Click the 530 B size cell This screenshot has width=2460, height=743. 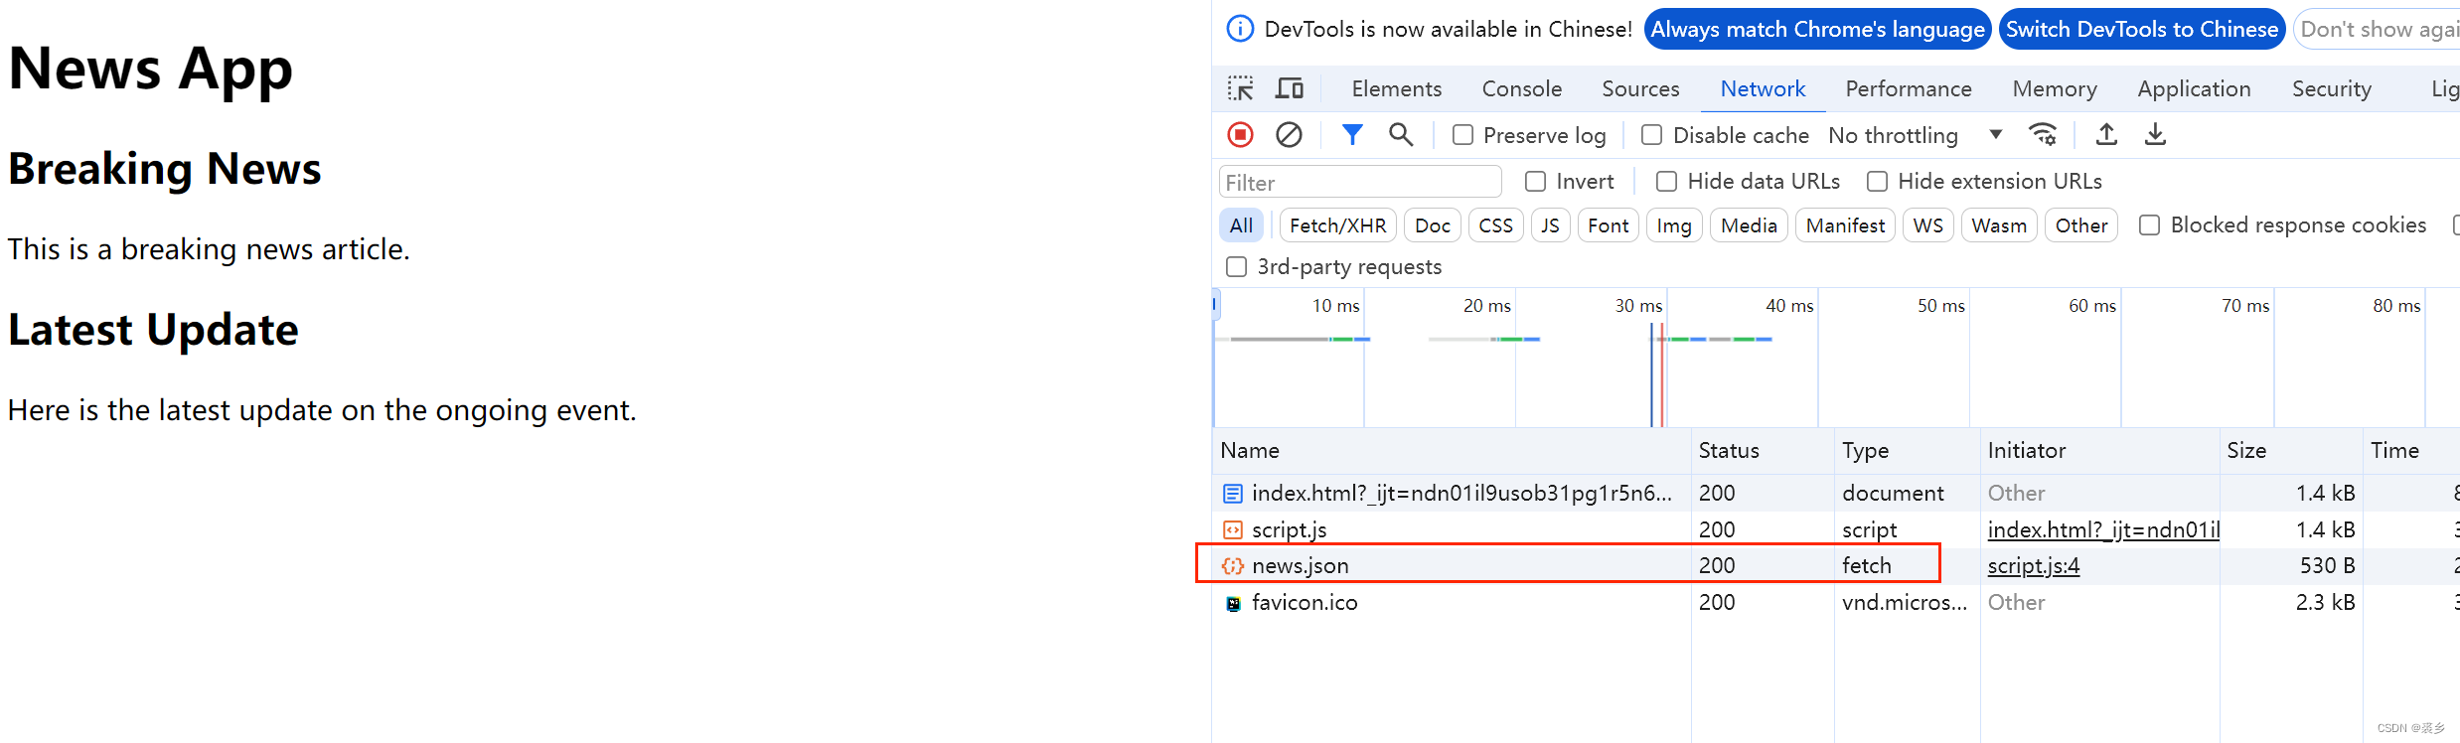coord(2327,566)
